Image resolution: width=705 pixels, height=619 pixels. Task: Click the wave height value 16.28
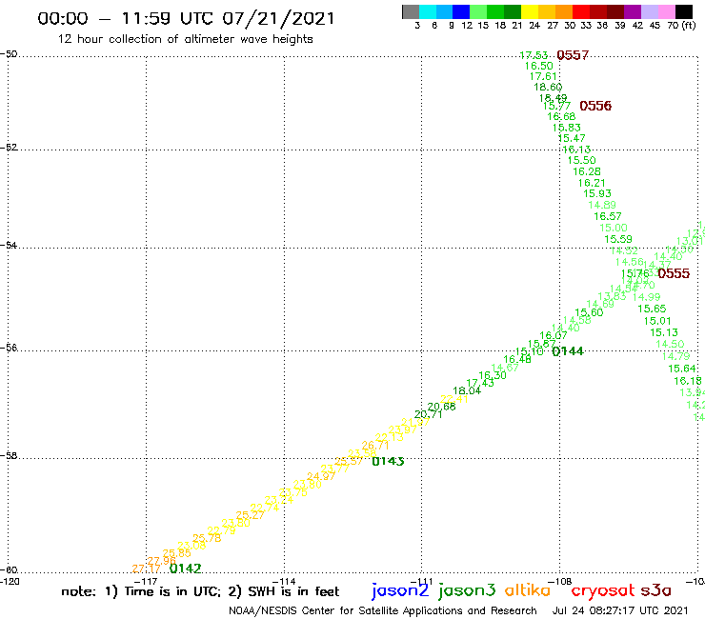click(586, 171)
